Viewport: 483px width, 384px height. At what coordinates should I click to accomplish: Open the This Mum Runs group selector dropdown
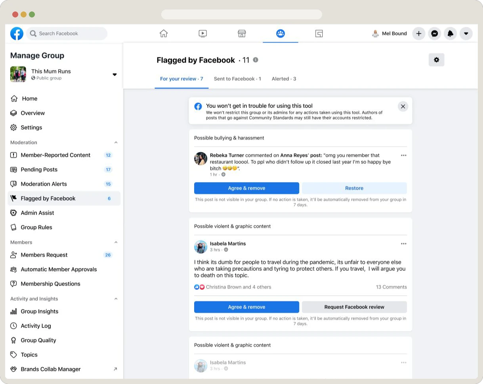pos(115,74)
